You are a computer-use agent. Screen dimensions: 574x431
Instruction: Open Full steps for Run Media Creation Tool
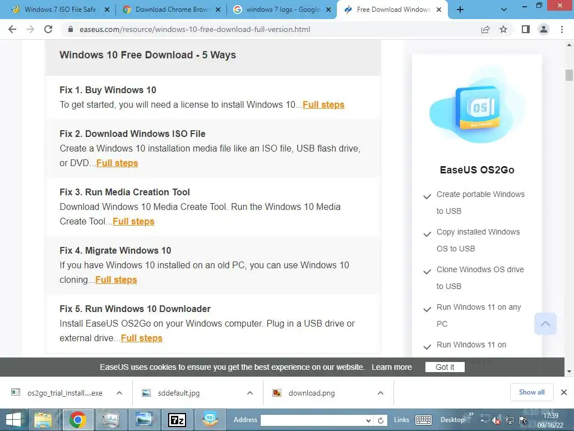click(x=133, y=221)
